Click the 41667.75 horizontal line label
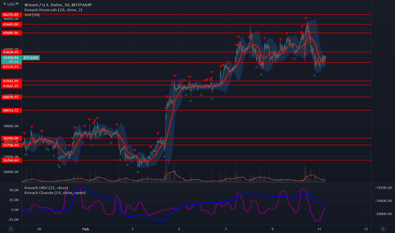This screenshot has width=395, height=233. click(x=11, y=86)
